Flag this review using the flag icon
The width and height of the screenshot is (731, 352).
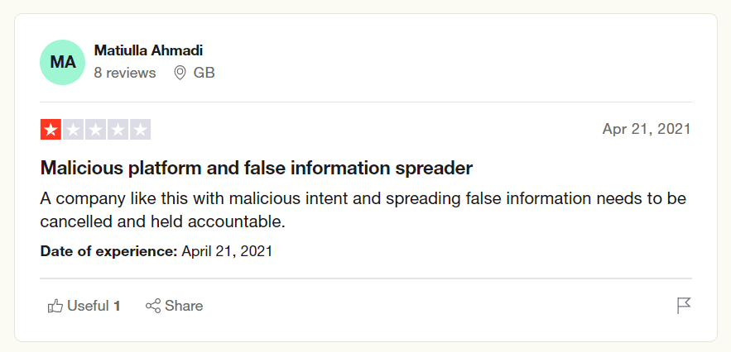tap(684, 306)
